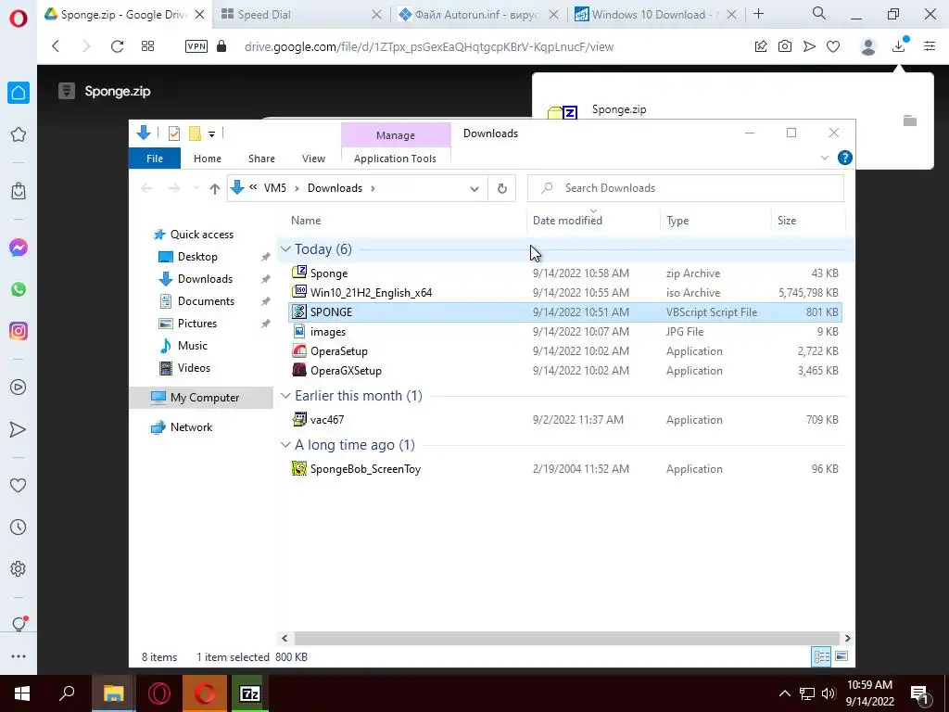The image size is (949, 712).
Task: Open Instagram in Opera sidebar
Action: point(19,331)
